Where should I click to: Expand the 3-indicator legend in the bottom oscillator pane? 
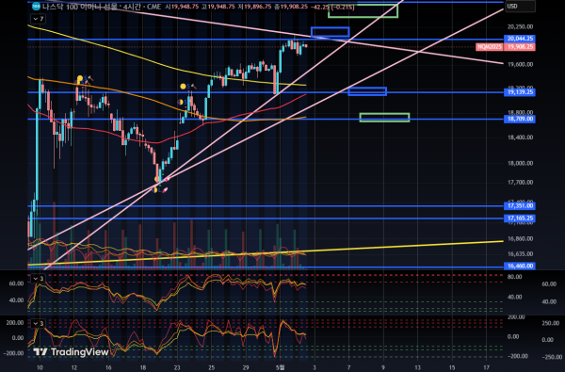click(x=39, y=323)
